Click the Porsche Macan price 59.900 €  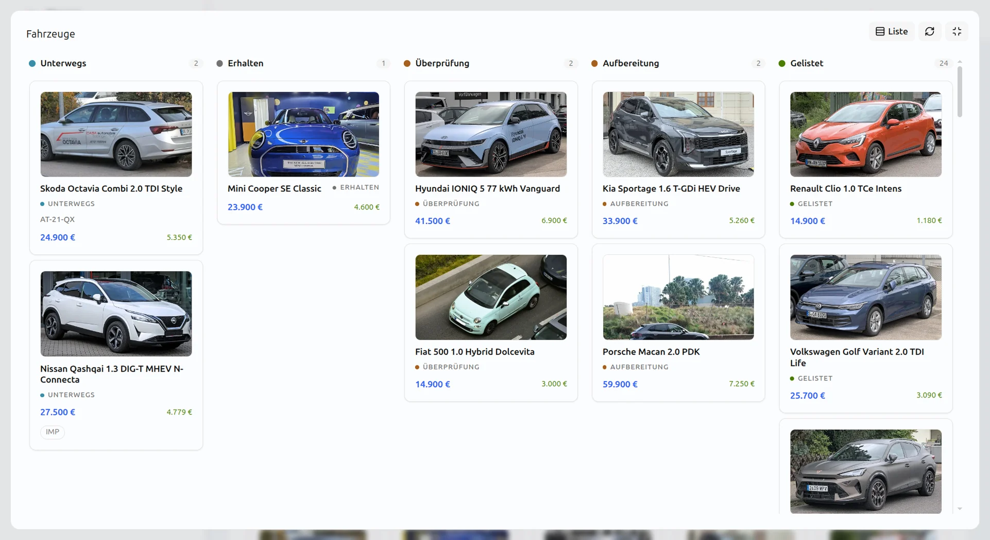620,384
